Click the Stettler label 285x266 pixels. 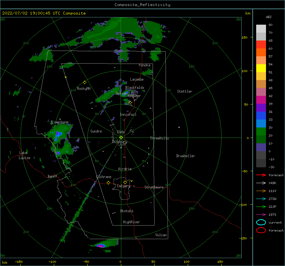pyautogui.click(x=185, y=91)
